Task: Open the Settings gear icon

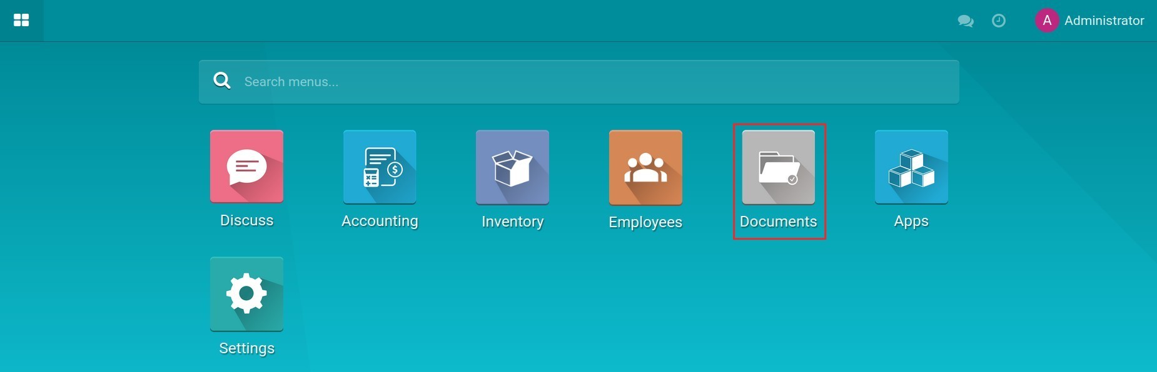Action: (x=246, y=293)
